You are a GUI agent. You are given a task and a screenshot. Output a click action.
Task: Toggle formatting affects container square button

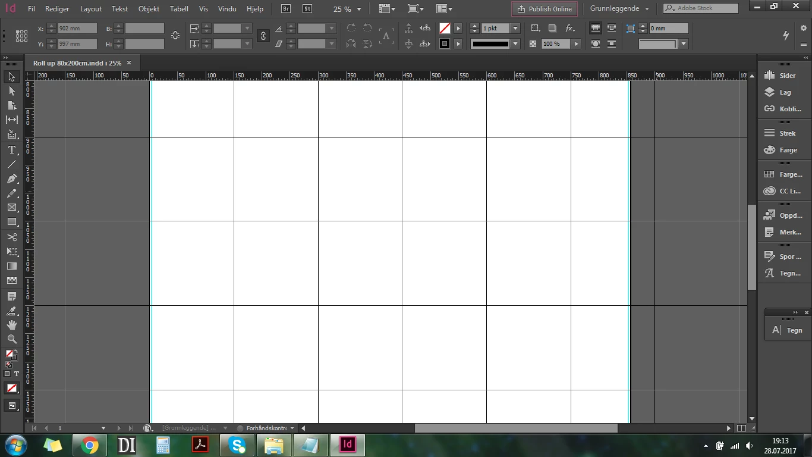click(x=7, y=374)
